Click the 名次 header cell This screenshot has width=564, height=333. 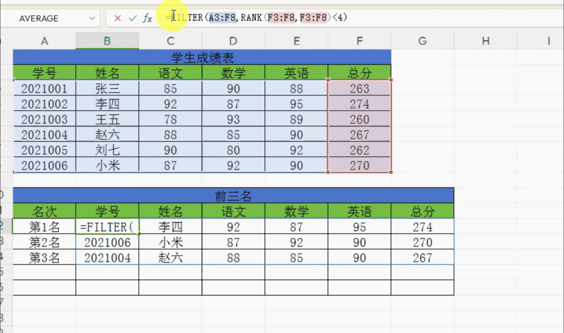(45, 211)
